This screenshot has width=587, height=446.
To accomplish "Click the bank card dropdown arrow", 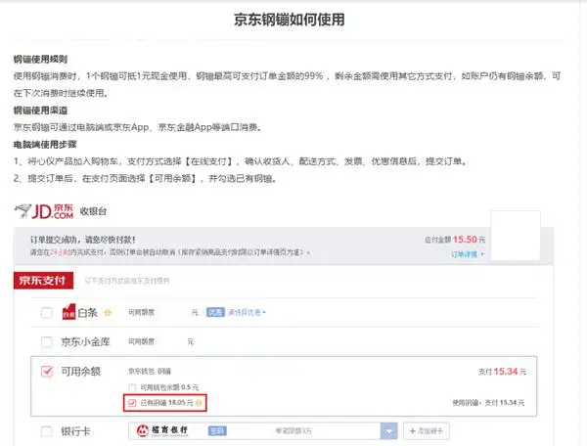I will point(389,431).
